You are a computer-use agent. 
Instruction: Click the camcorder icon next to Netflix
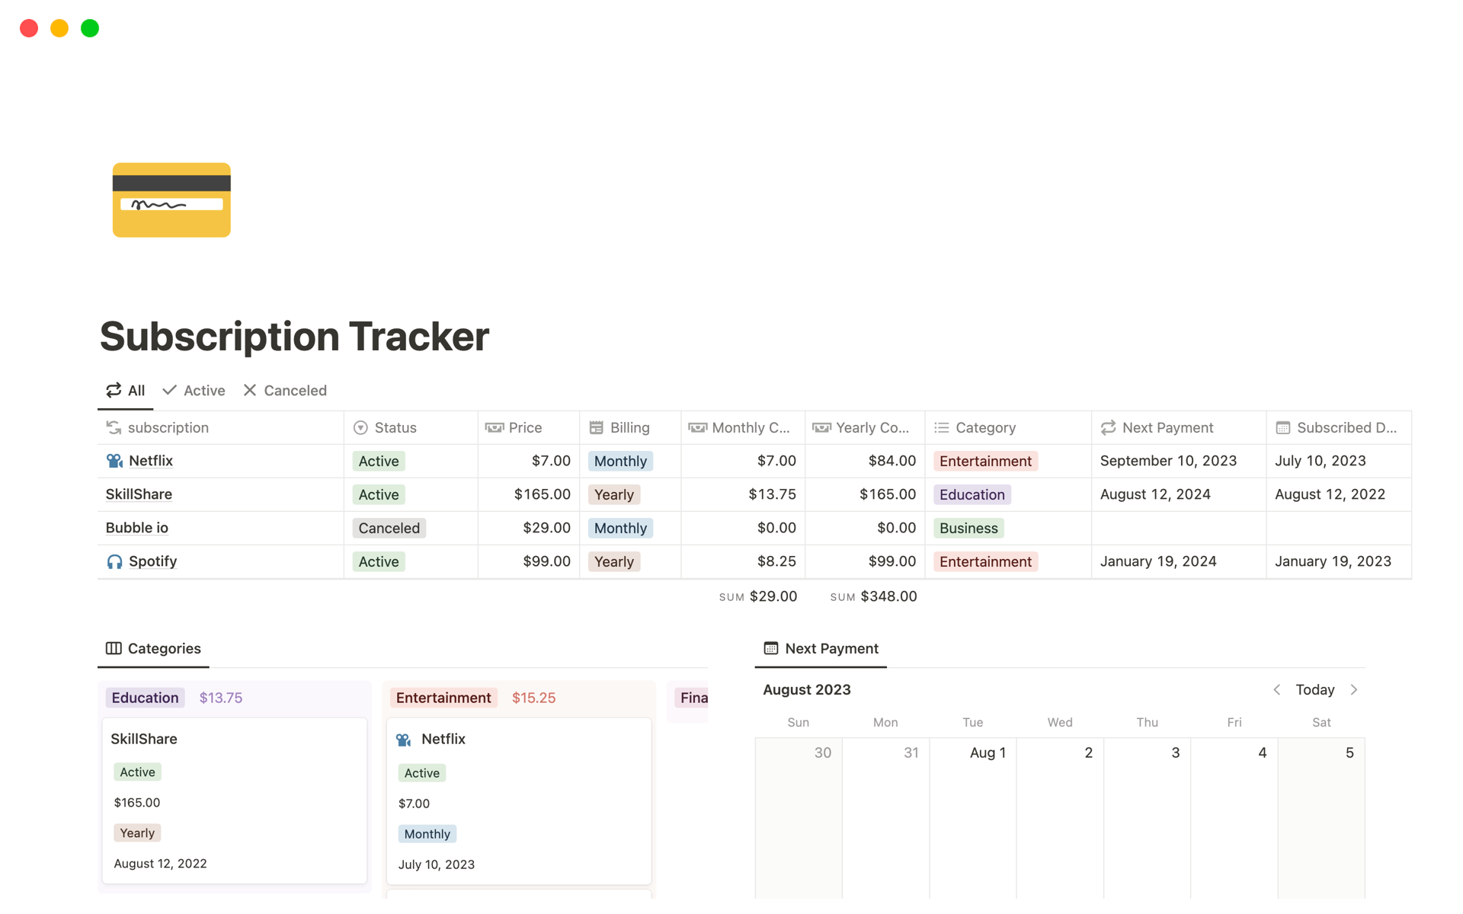(x=114, y=460)
